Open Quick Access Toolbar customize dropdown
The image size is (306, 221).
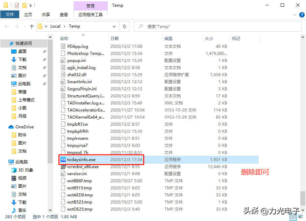click(x=30, y=6)
